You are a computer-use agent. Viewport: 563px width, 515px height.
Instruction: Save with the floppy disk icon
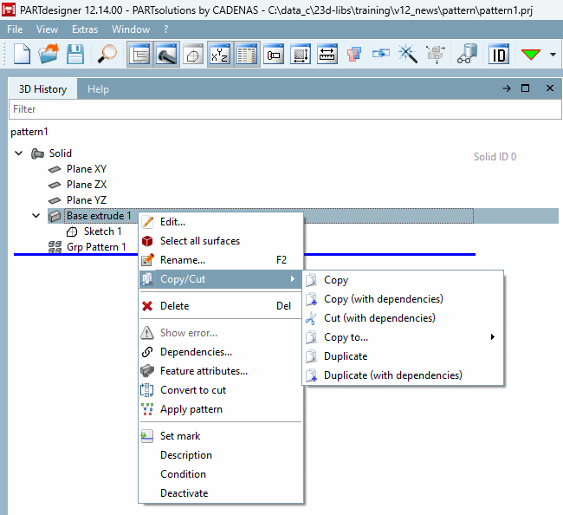point(75,55)
